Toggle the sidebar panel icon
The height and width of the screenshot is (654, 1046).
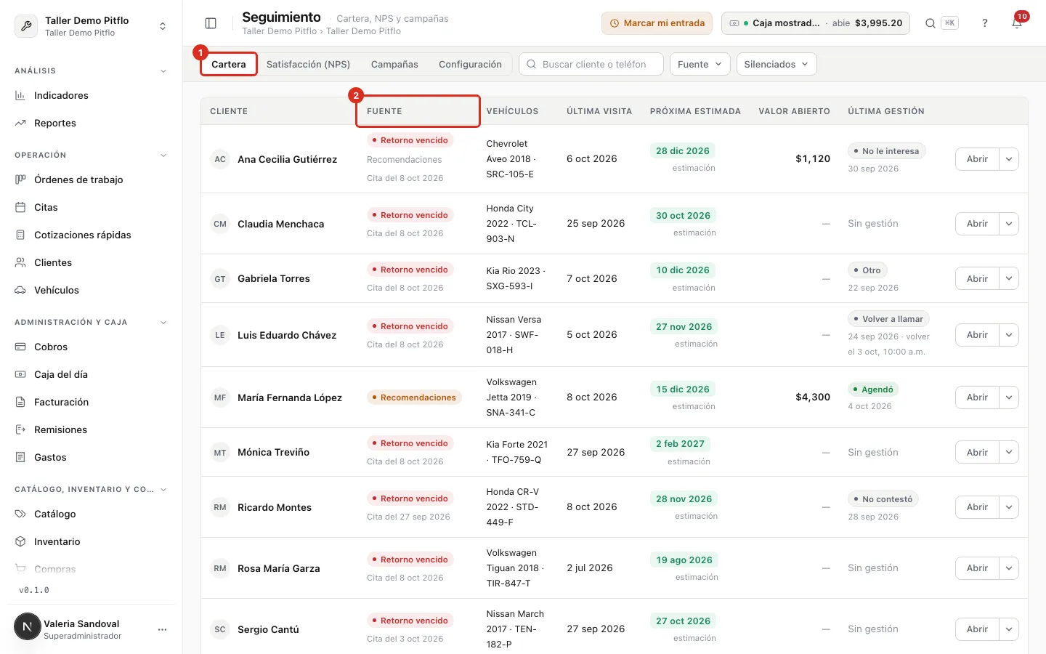pyautogui.click(x=211, y=23)
